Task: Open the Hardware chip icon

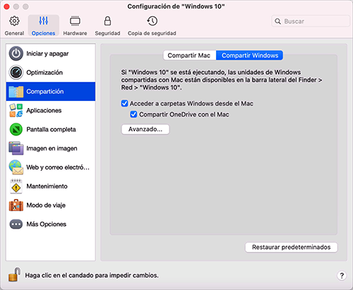Action: click(x=75, y=21)
